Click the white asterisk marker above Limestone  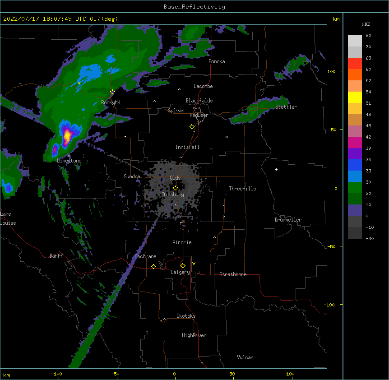[69, 156]
